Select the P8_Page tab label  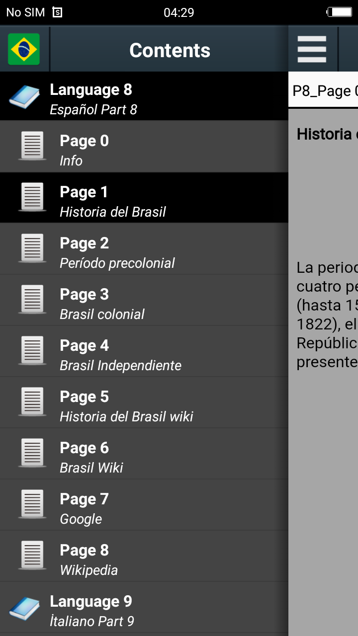click(324, 91)
